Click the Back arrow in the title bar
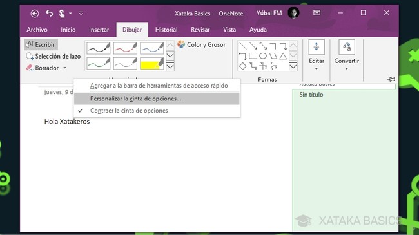This screenshot has height=235, width=419. click(x=35, y=14)
